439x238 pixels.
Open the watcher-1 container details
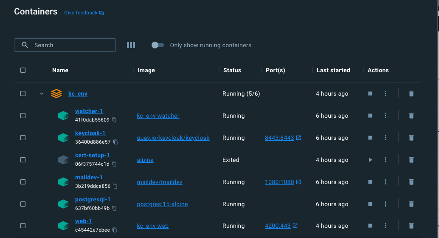pyautogui.click(x=89, y=111)
